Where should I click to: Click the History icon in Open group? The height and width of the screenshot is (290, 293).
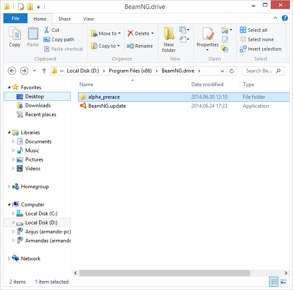coord(225,49)
